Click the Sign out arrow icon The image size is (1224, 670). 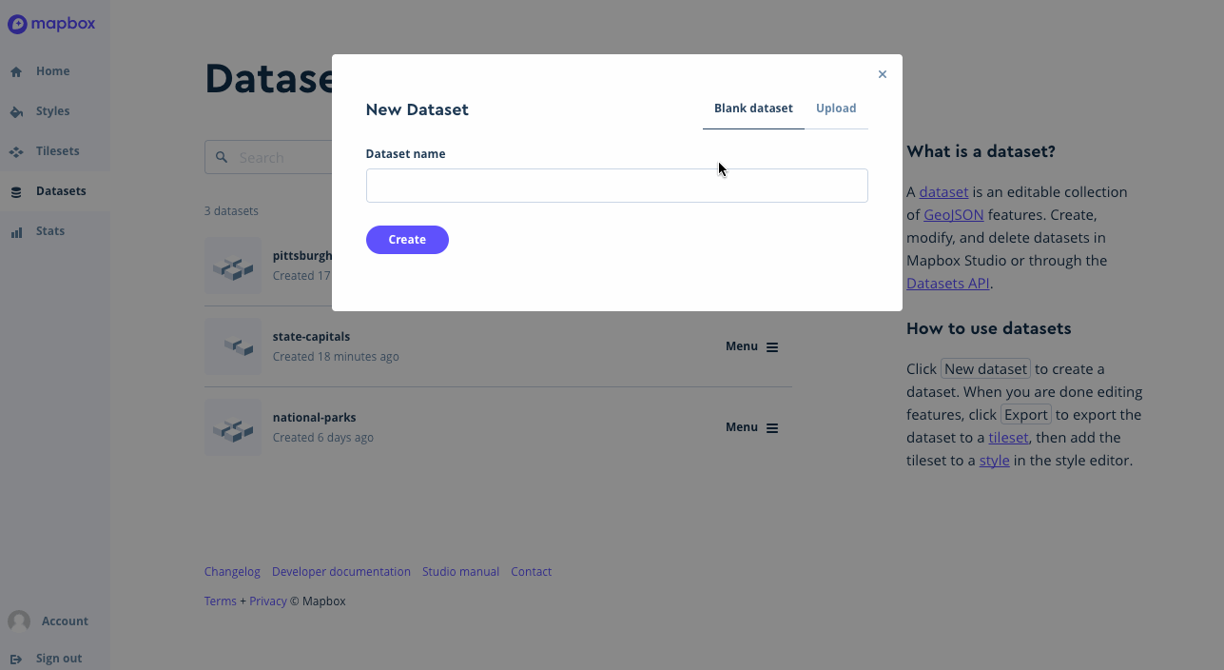tap(16, 659)
